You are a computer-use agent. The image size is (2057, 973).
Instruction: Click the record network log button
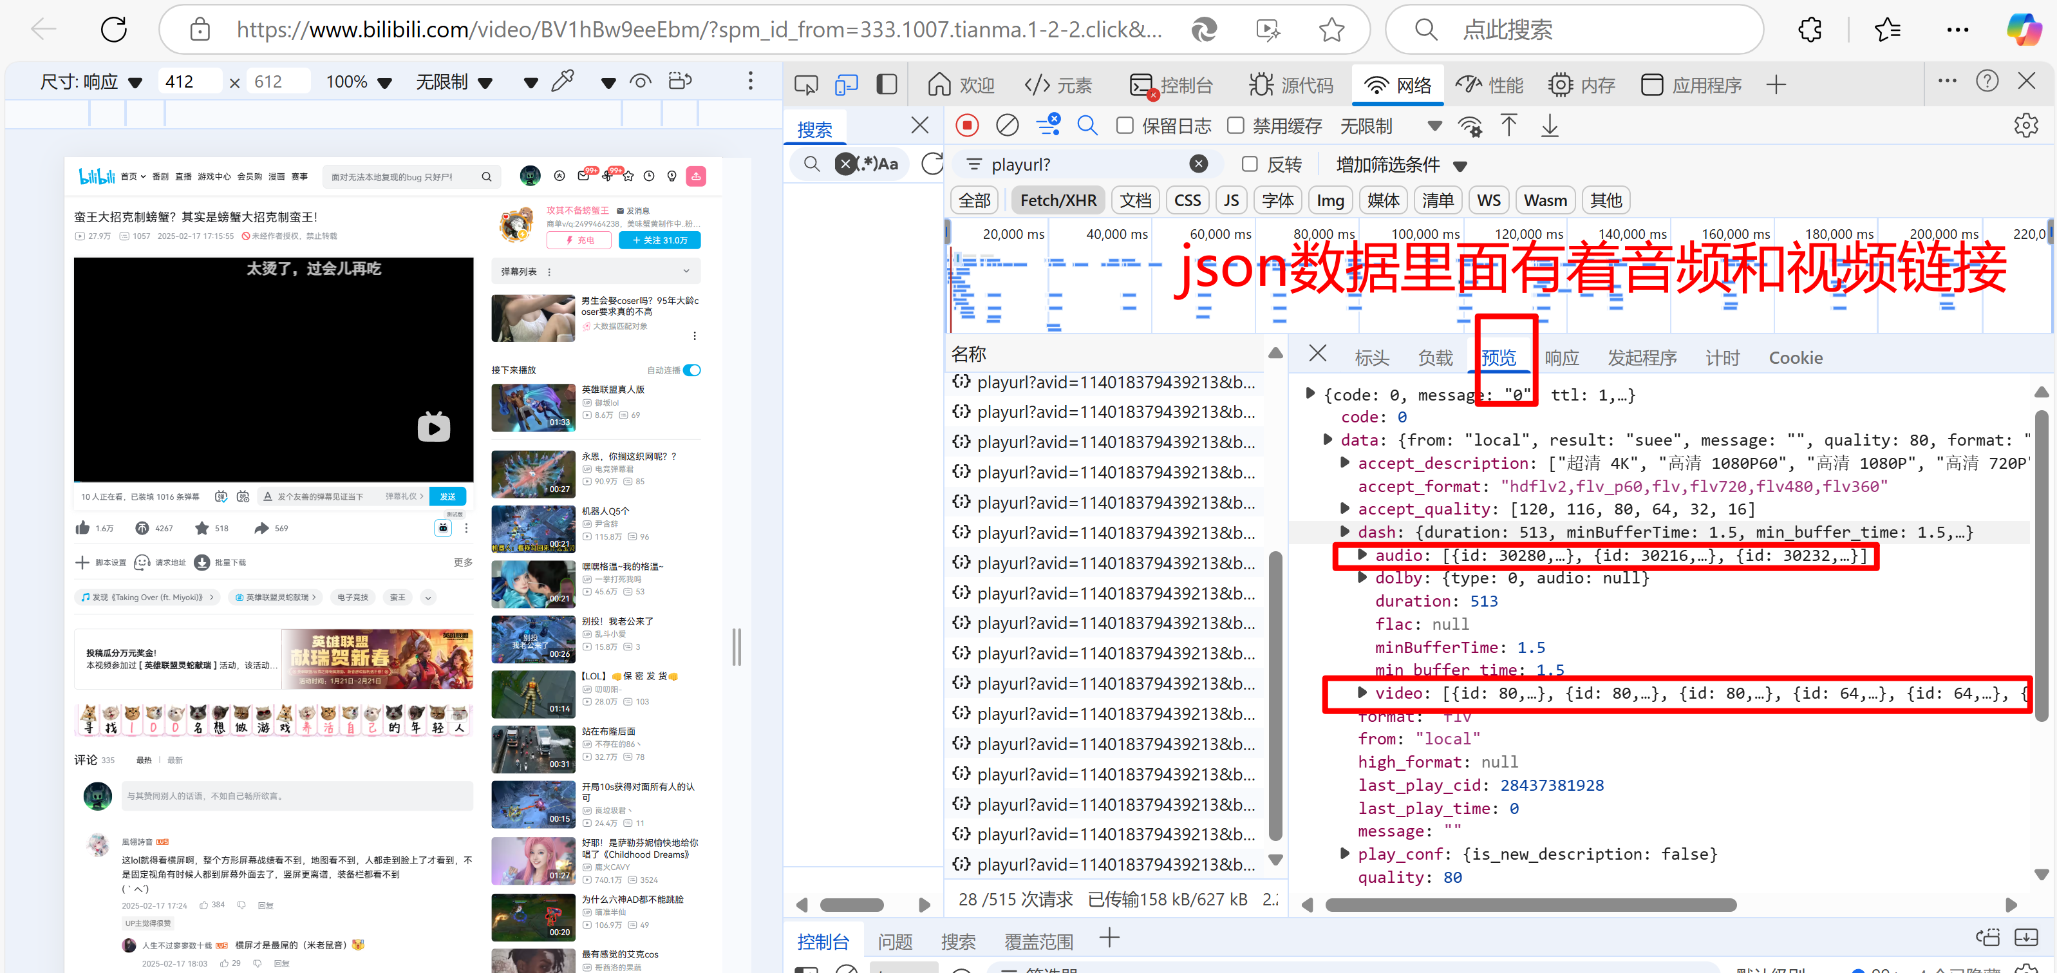[x=967, y=126]
